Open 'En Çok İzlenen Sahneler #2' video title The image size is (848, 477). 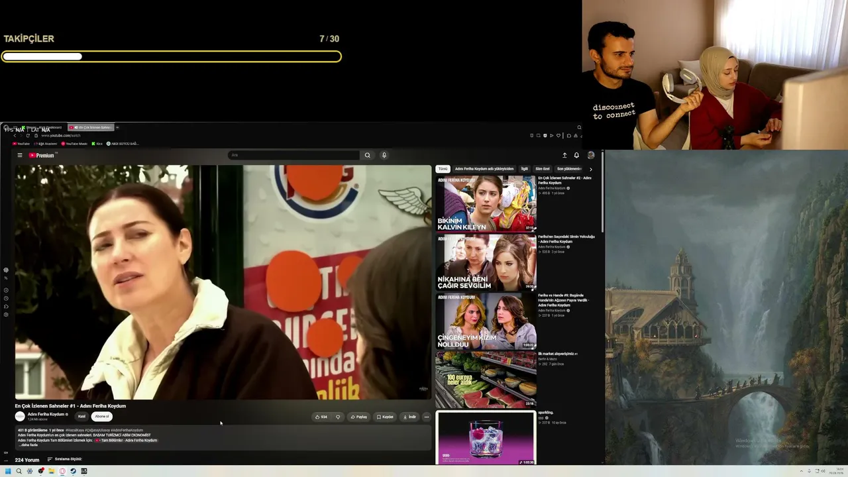point(564,180)
